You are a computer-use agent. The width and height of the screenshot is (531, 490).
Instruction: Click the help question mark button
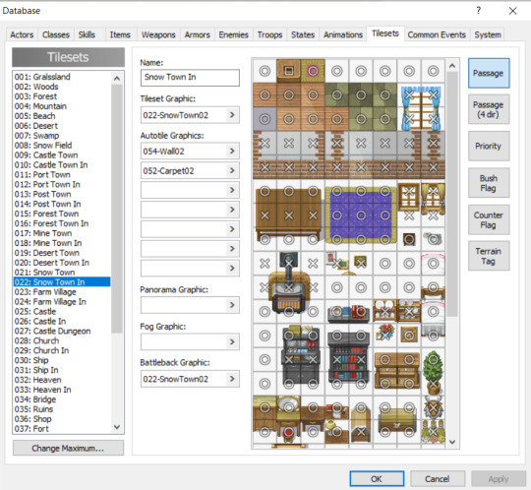click(x=478, y=11)
